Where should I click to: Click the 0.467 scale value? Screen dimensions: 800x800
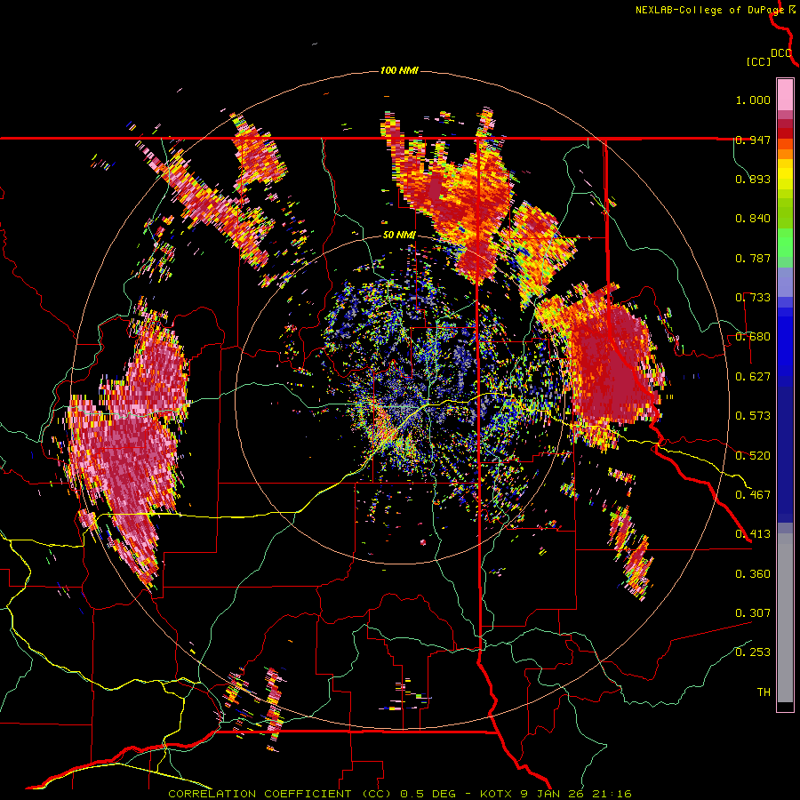point(753,495)
